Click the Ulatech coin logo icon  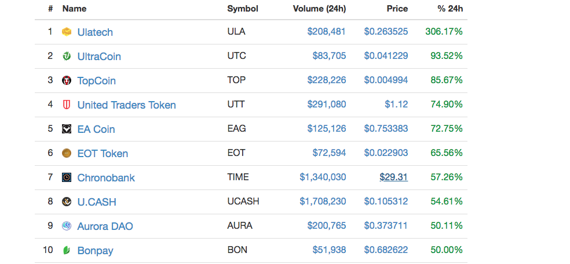click(67, 32)
